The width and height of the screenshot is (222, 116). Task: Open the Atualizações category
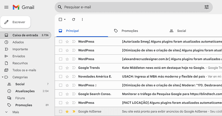click(25, 91)
